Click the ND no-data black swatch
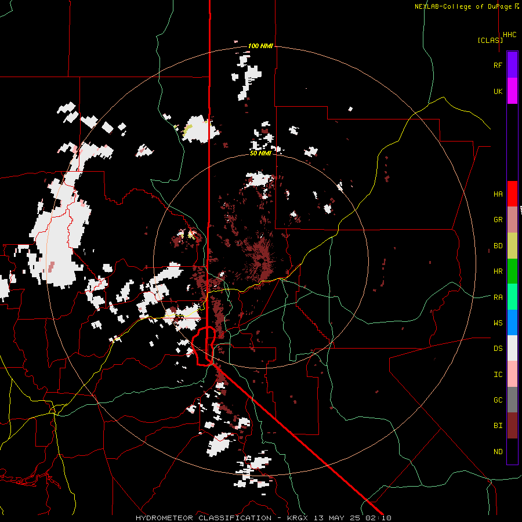Viewport: 522px width, 522px height. click(512, 451)
